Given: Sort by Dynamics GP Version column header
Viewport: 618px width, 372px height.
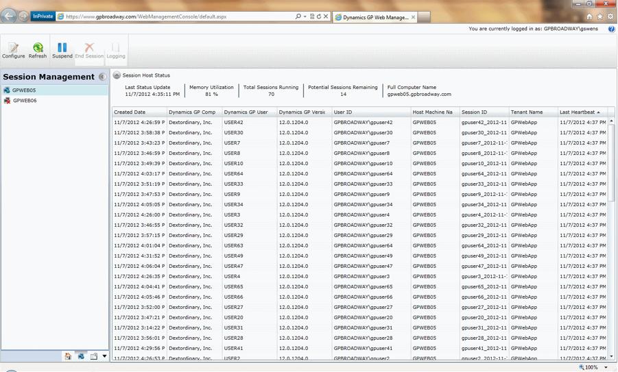Looking at the screenshot, I should click(x=305, y=112).
